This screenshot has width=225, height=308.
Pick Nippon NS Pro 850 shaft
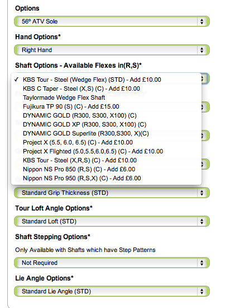(106, 169)
